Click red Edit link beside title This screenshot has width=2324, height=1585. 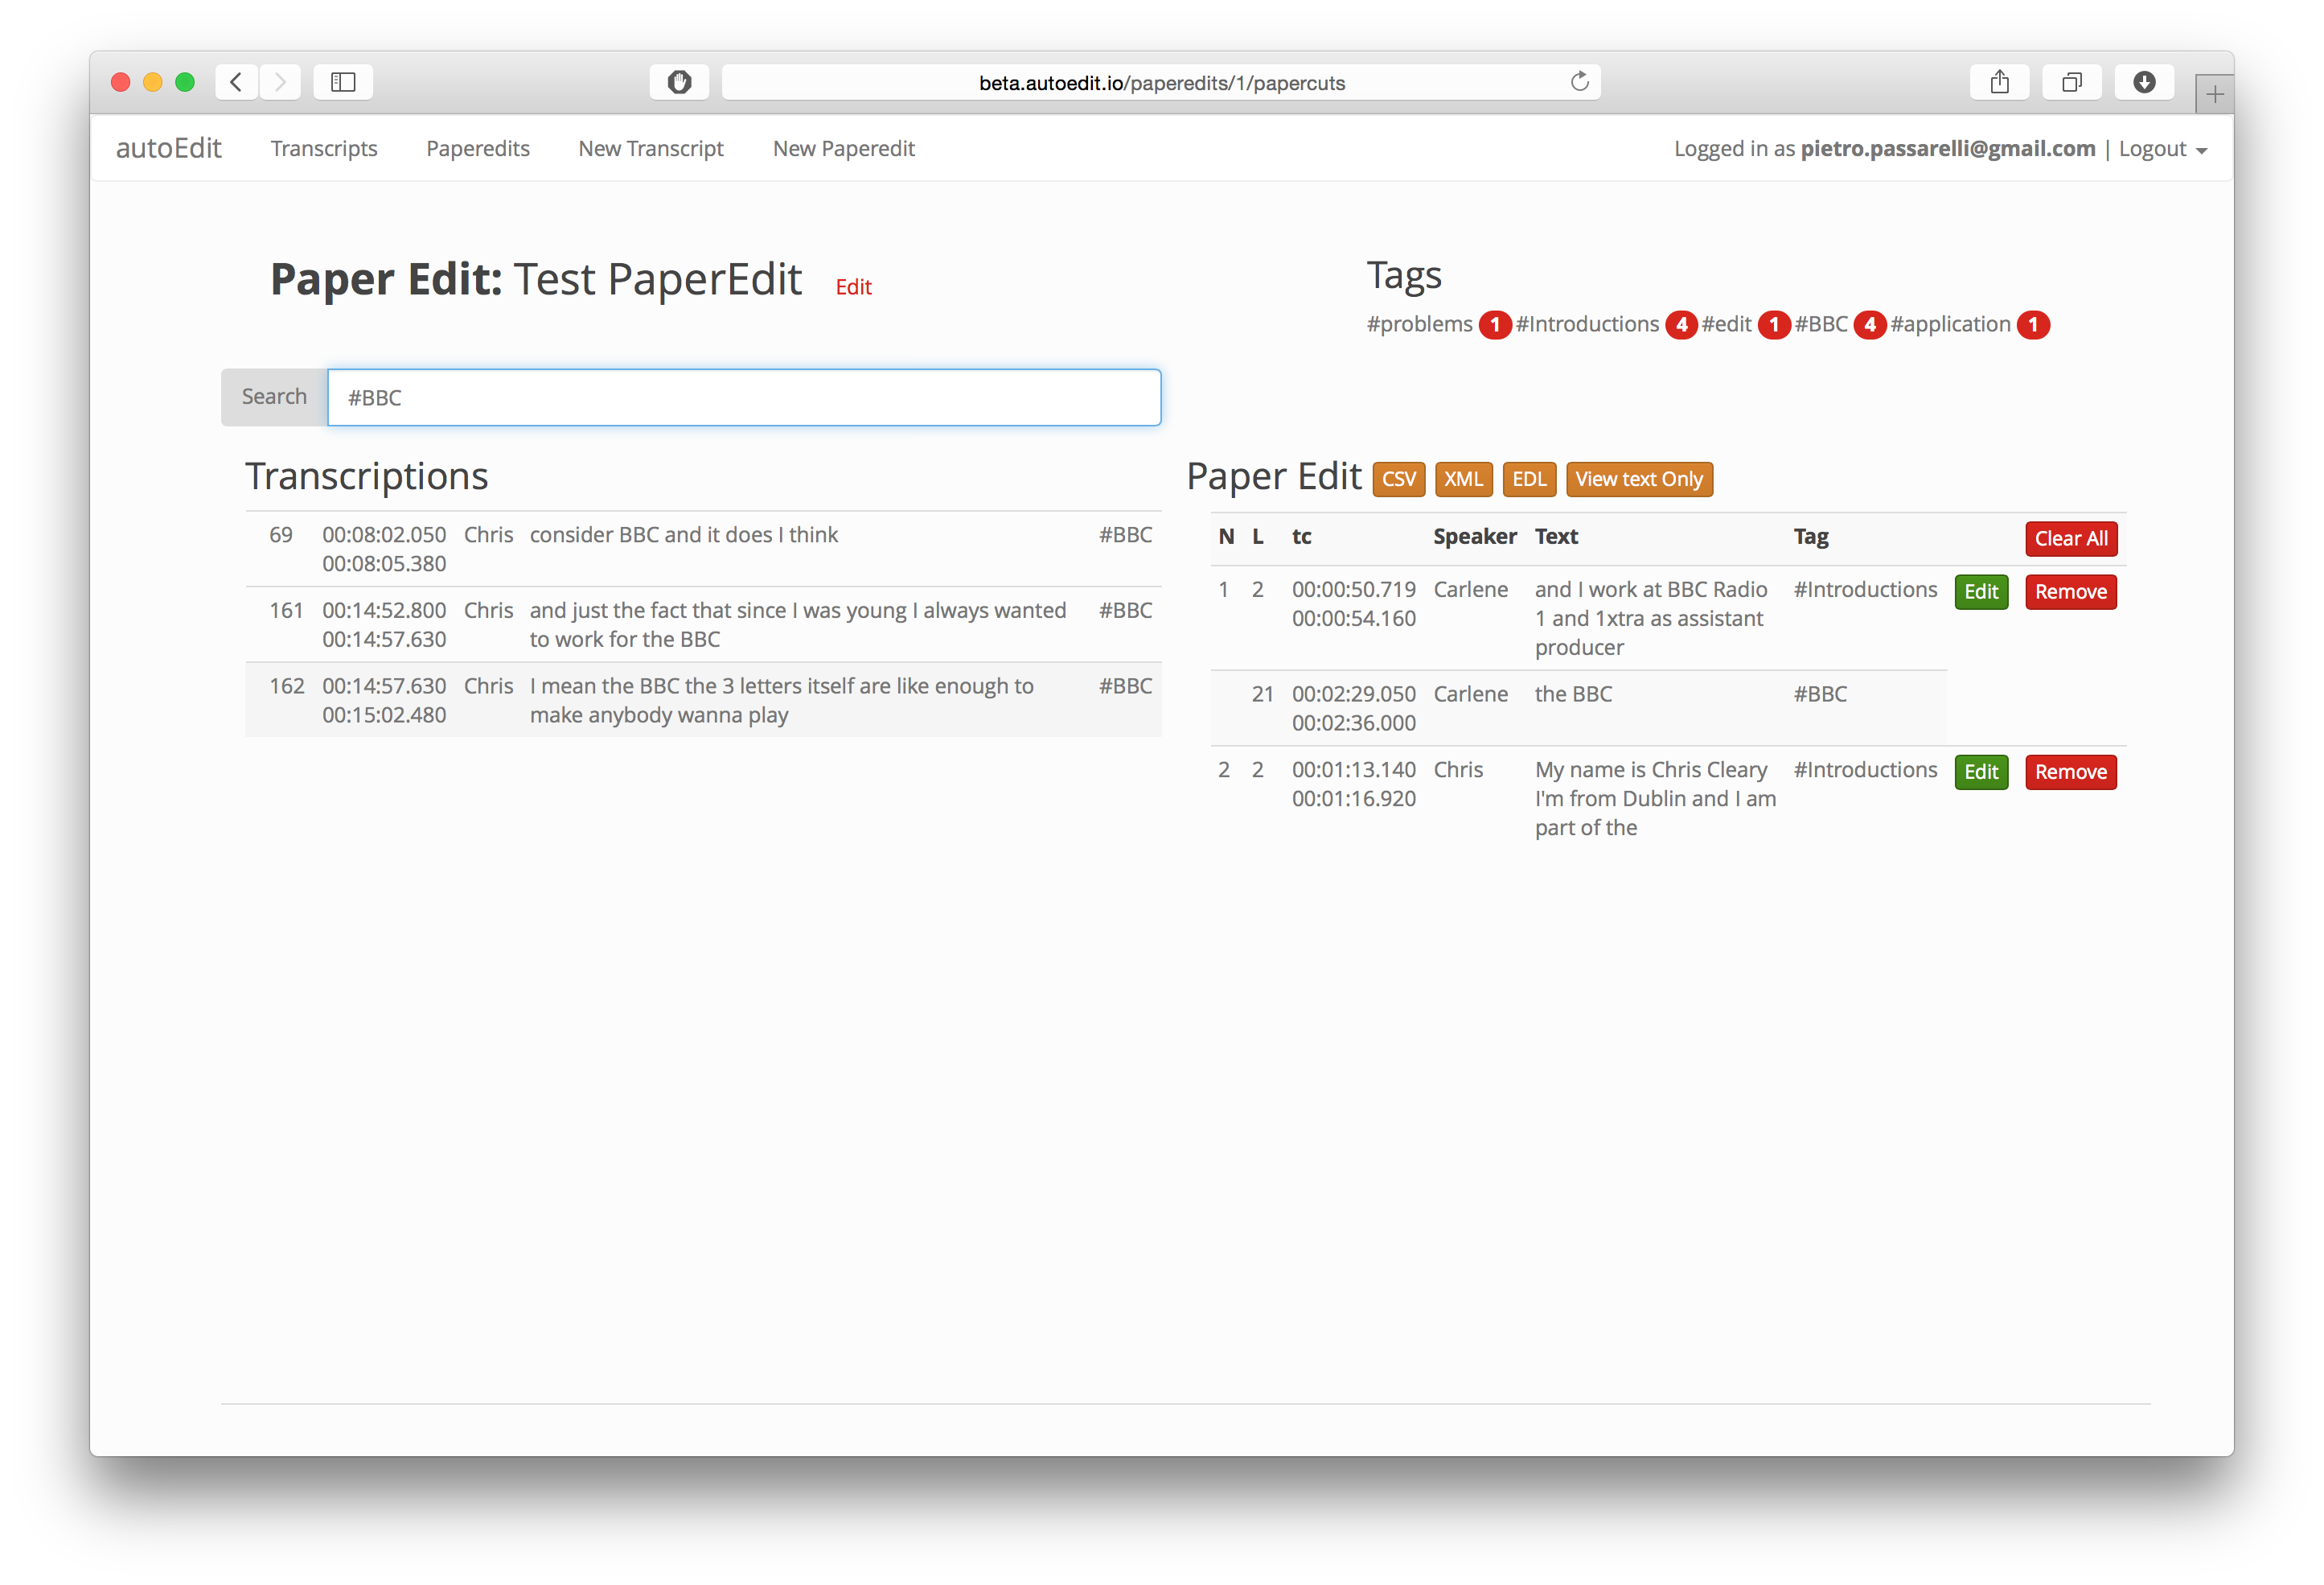tap(853, 287)
